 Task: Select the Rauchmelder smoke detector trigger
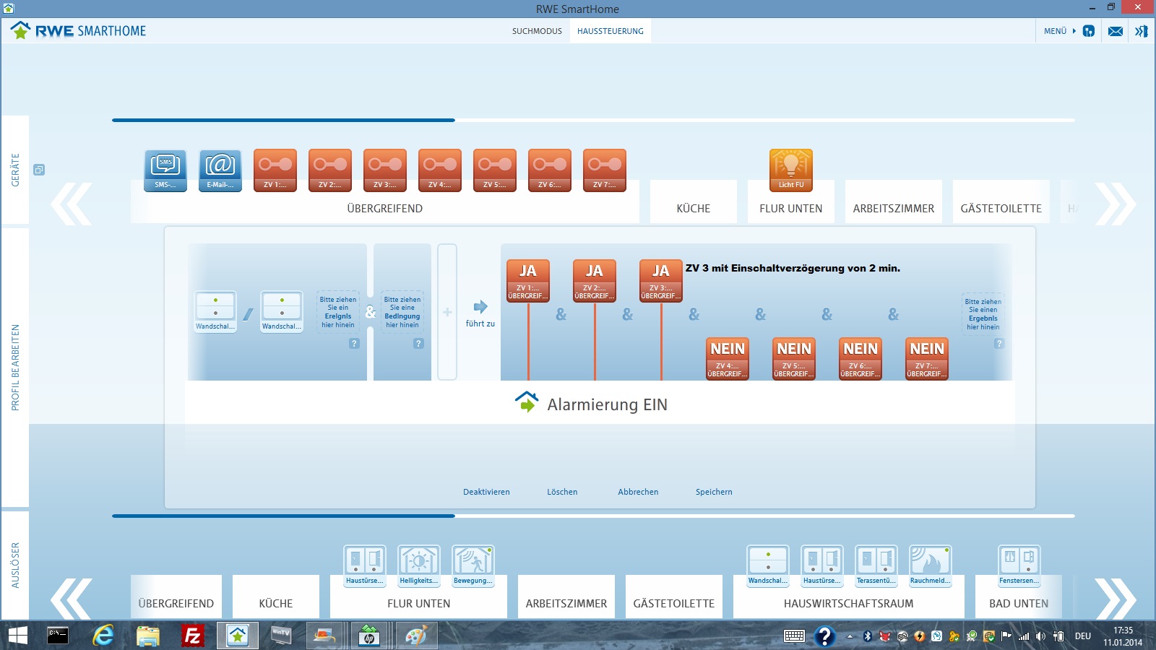point(931,566)
